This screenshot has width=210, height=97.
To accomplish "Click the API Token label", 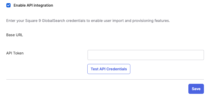I will 15,53.
